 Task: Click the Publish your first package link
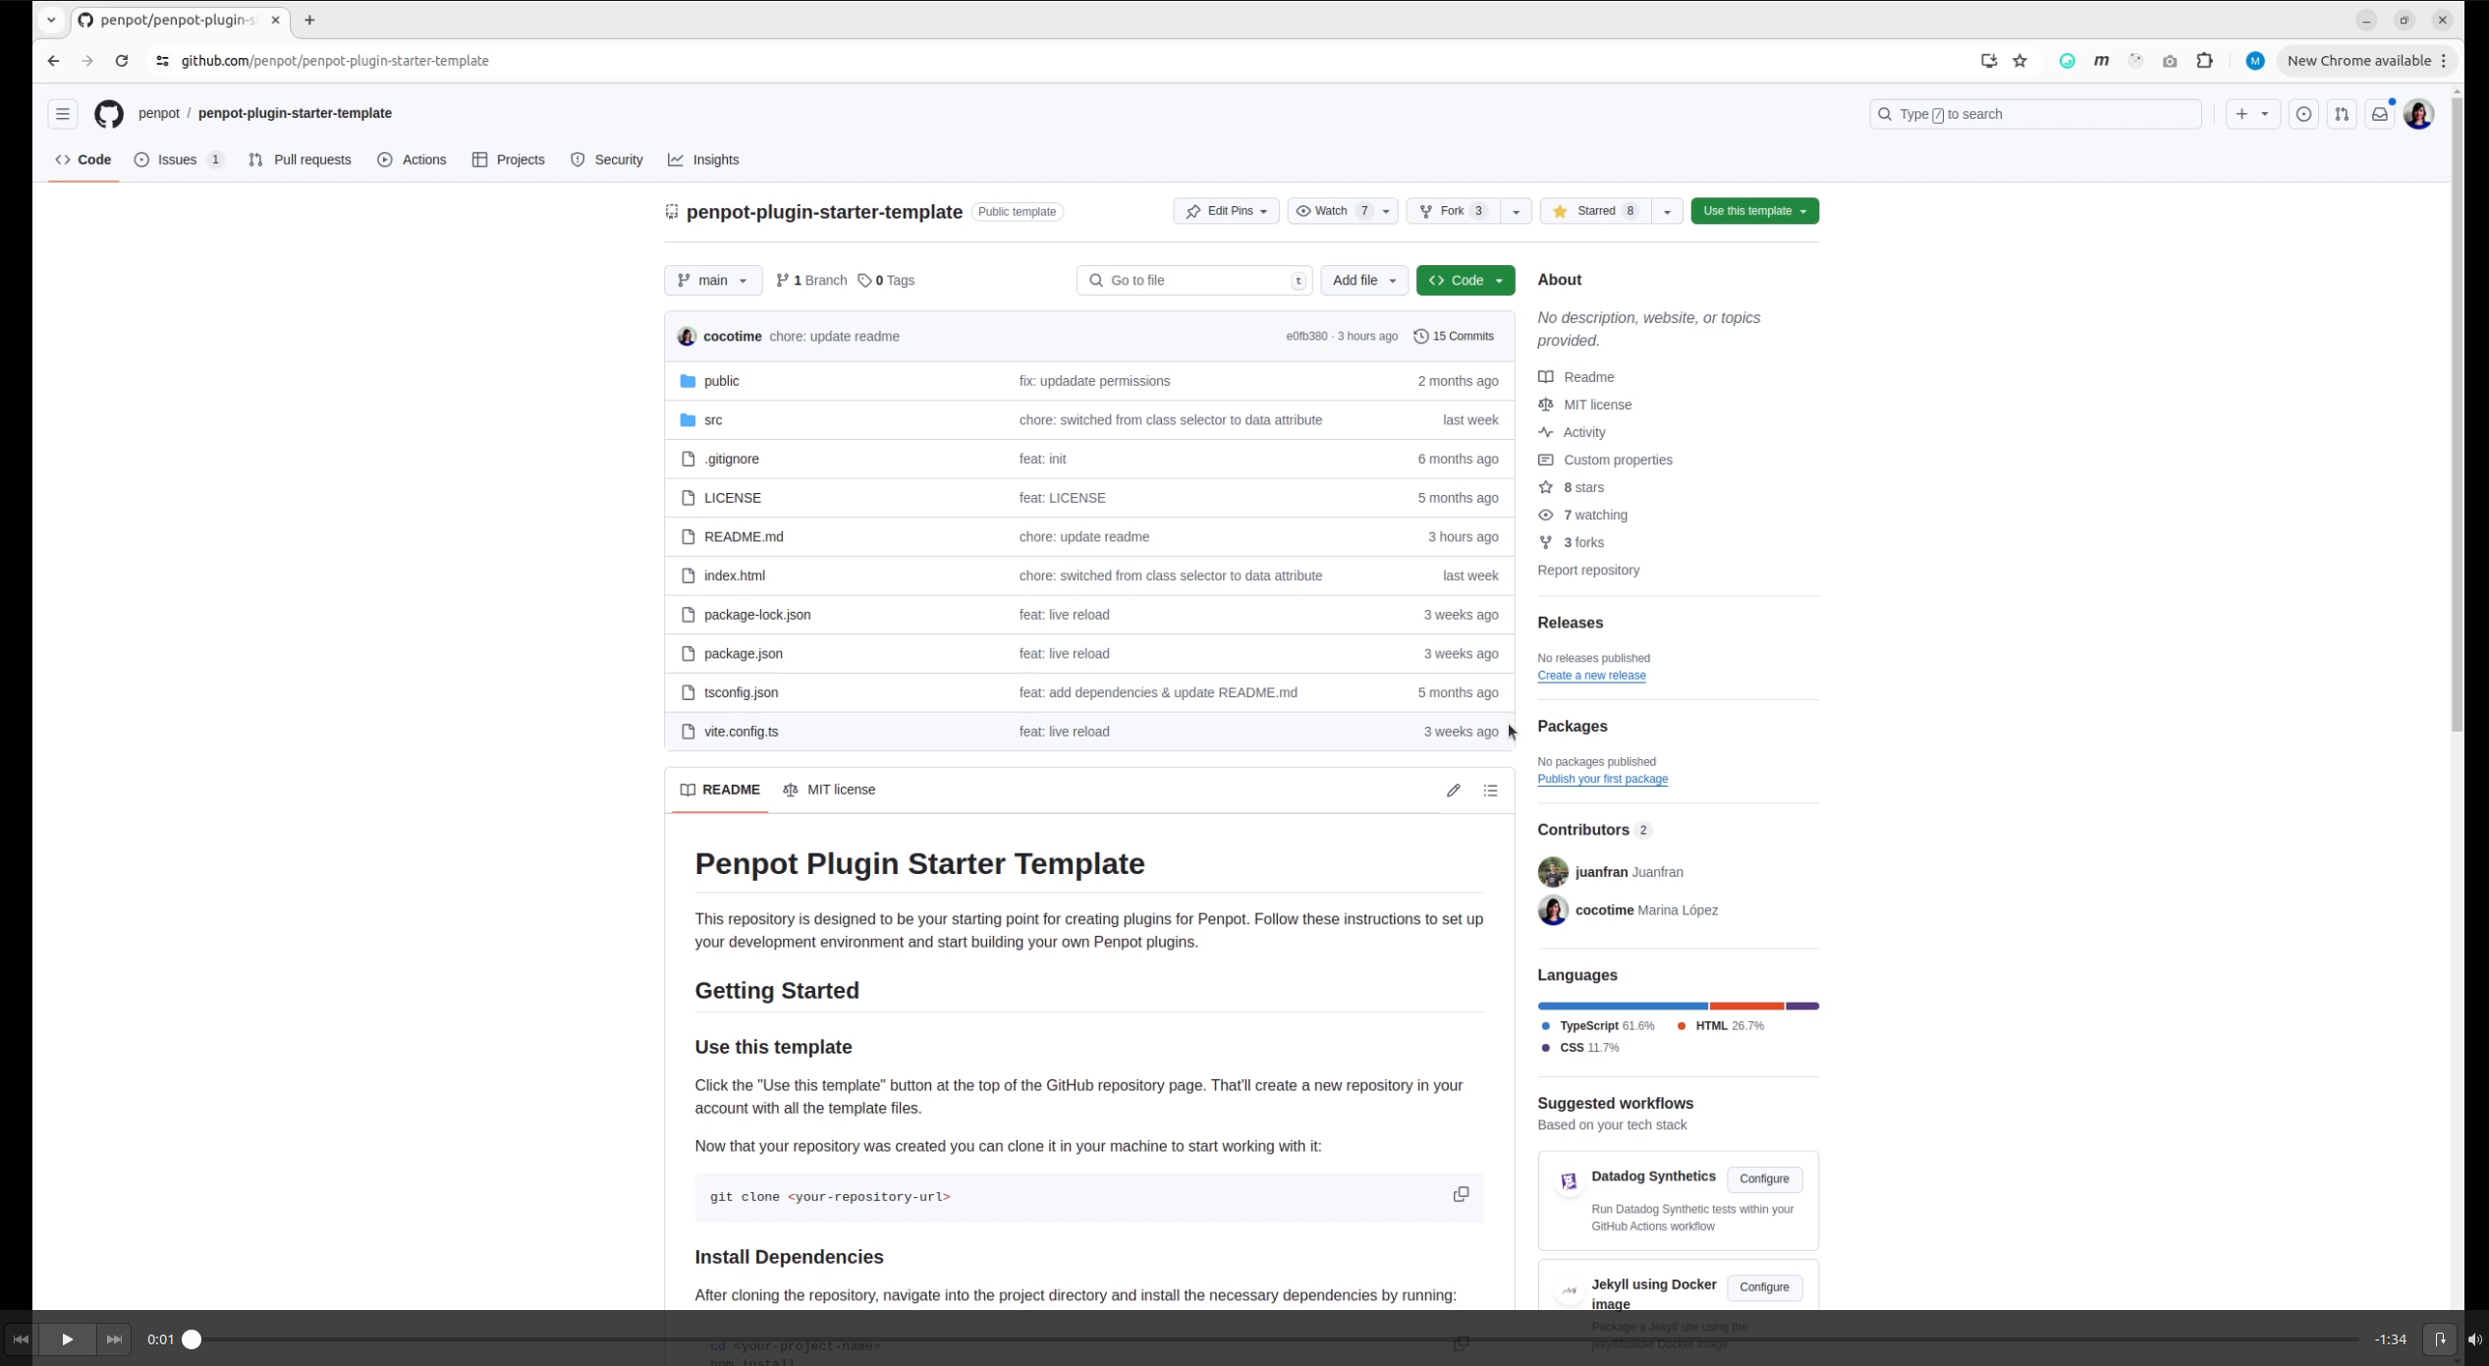[x=1603, y=779]
